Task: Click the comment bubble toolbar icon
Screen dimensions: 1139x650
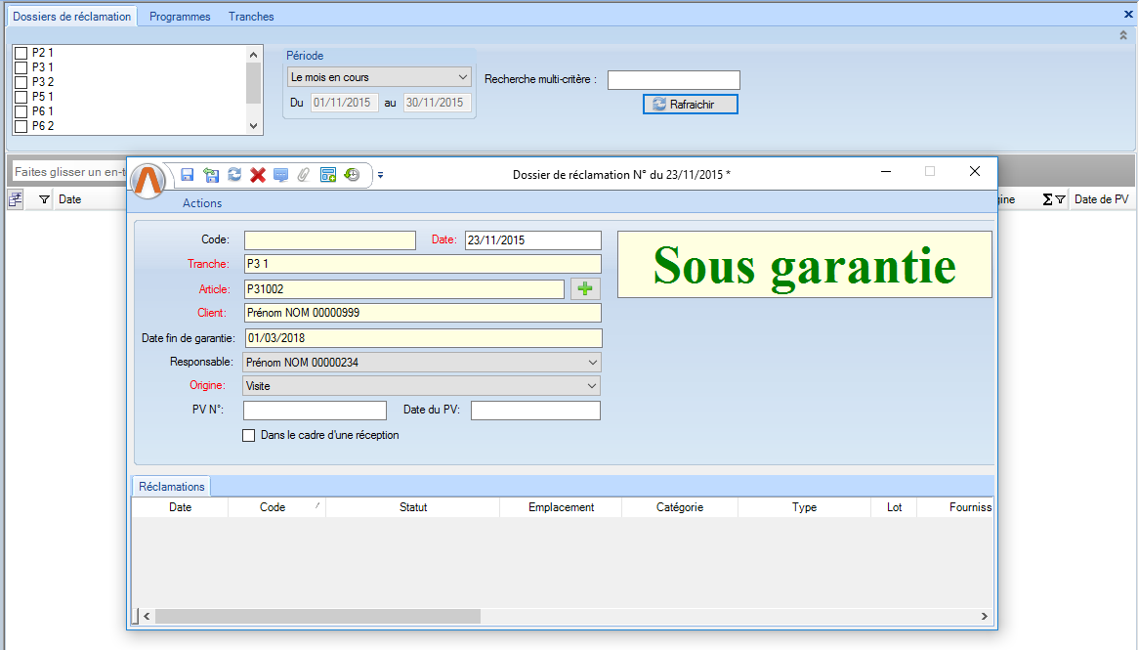Action: (x=281, y=175)
